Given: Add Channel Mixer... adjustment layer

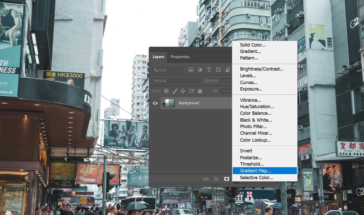Looking at the screenshot, I should pos(256,133).
